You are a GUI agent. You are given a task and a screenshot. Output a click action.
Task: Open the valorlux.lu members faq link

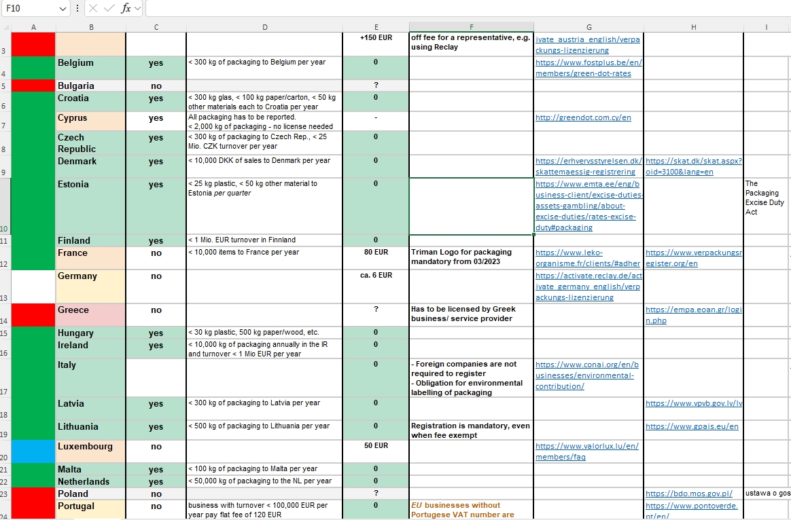coord(586,451)
